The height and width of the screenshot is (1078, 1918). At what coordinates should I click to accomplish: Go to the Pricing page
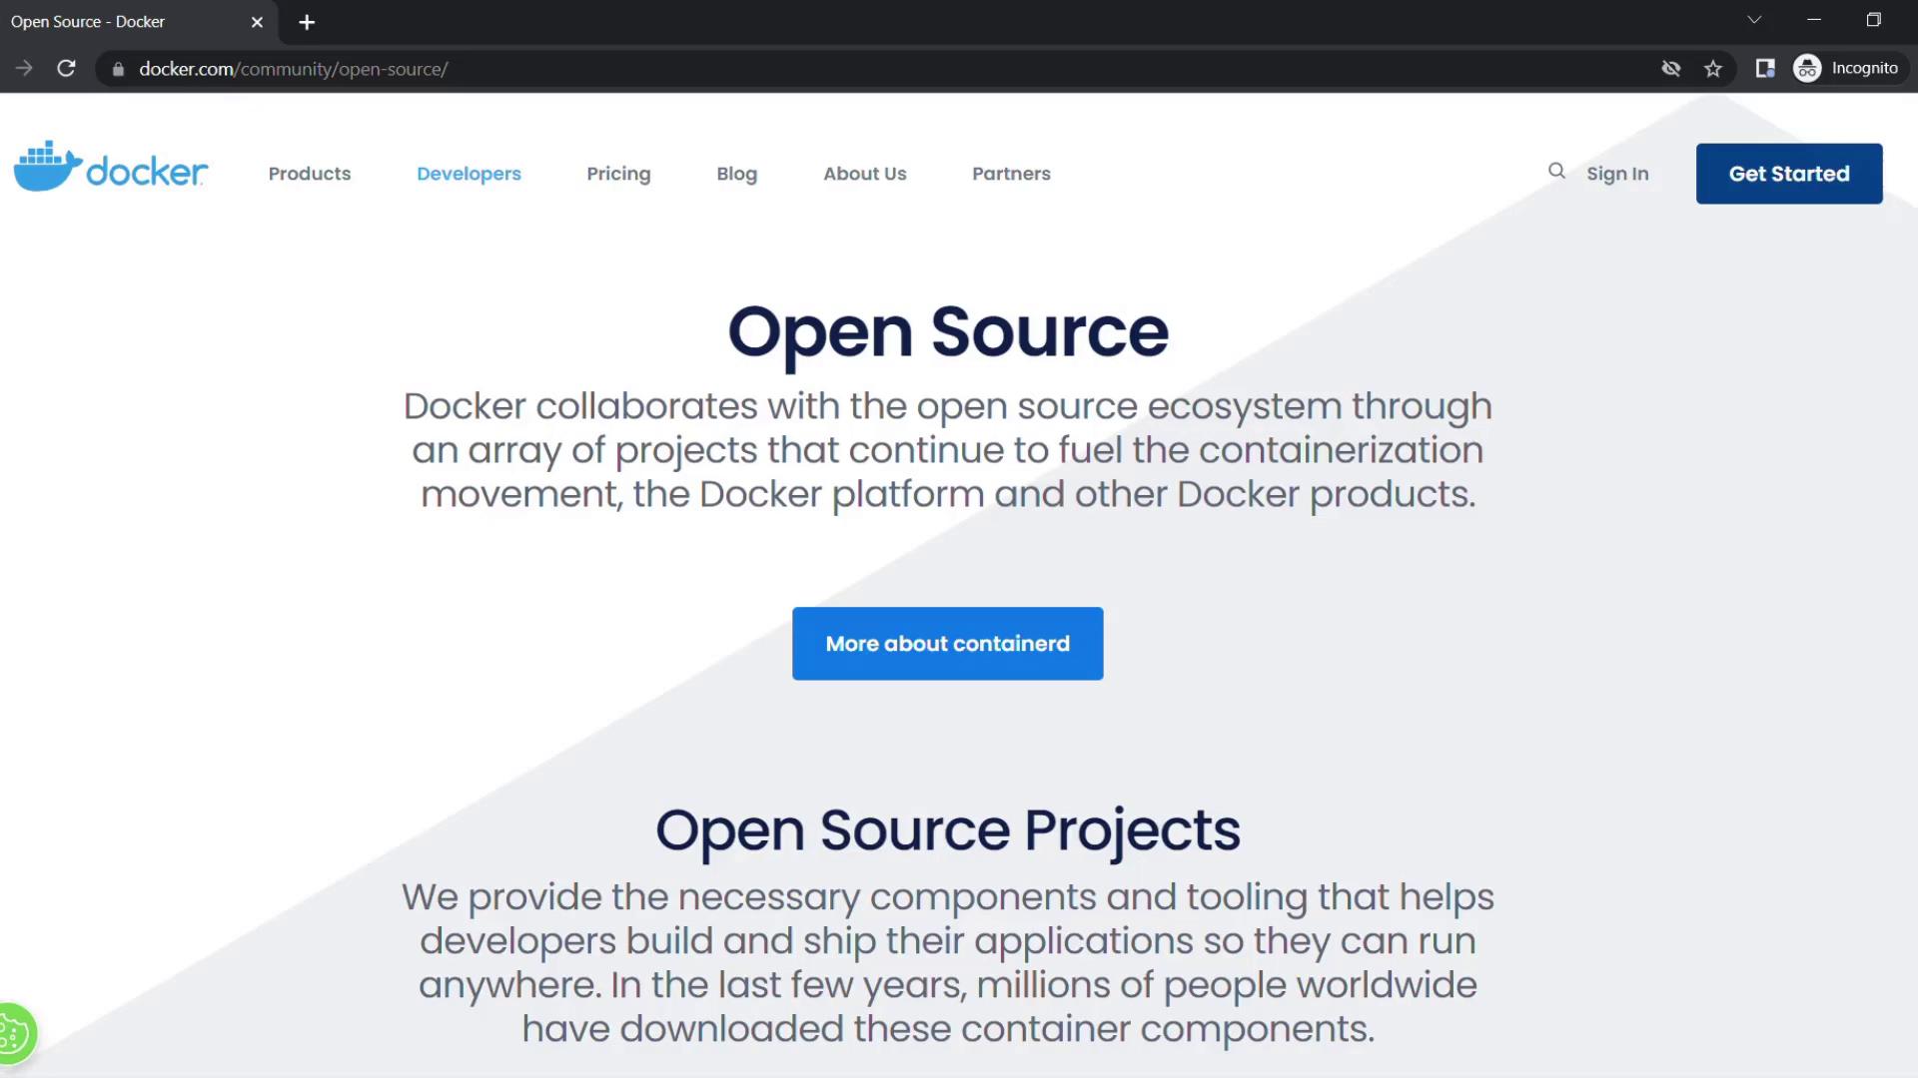618,174
